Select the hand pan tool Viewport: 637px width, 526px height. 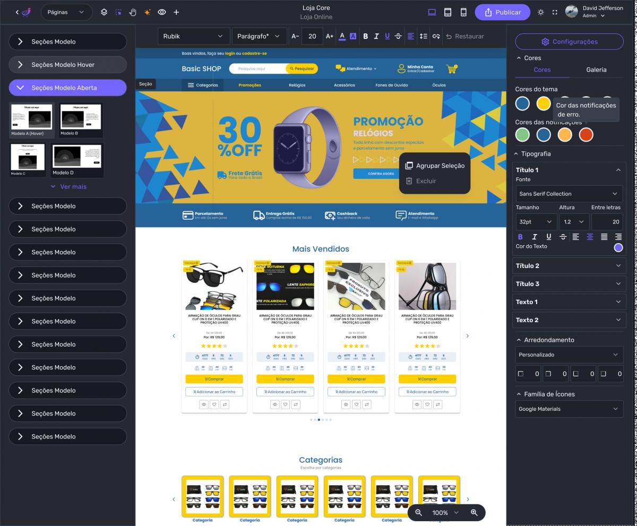pos(133,12)
